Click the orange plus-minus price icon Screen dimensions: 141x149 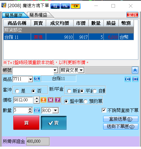click(x=43, y=100)
